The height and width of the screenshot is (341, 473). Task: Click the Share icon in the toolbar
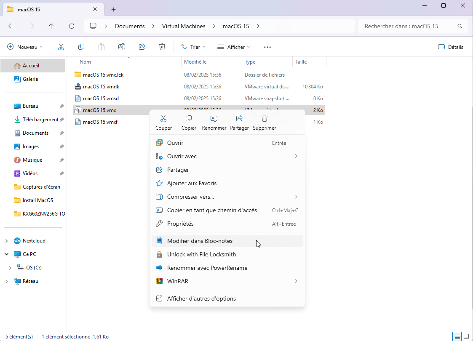point(142,47)
